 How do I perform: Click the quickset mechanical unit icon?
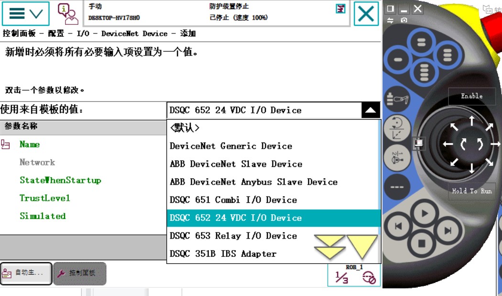coord(369,277)
